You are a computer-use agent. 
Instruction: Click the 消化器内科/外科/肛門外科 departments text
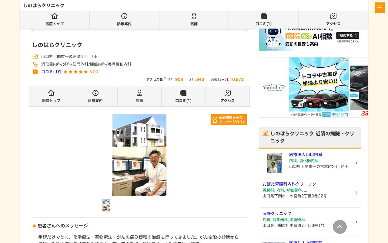86,64
